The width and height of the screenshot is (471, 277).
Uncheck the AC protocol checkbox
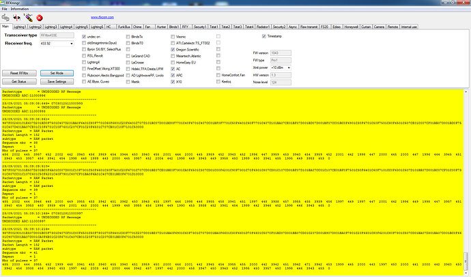(173, 69)
